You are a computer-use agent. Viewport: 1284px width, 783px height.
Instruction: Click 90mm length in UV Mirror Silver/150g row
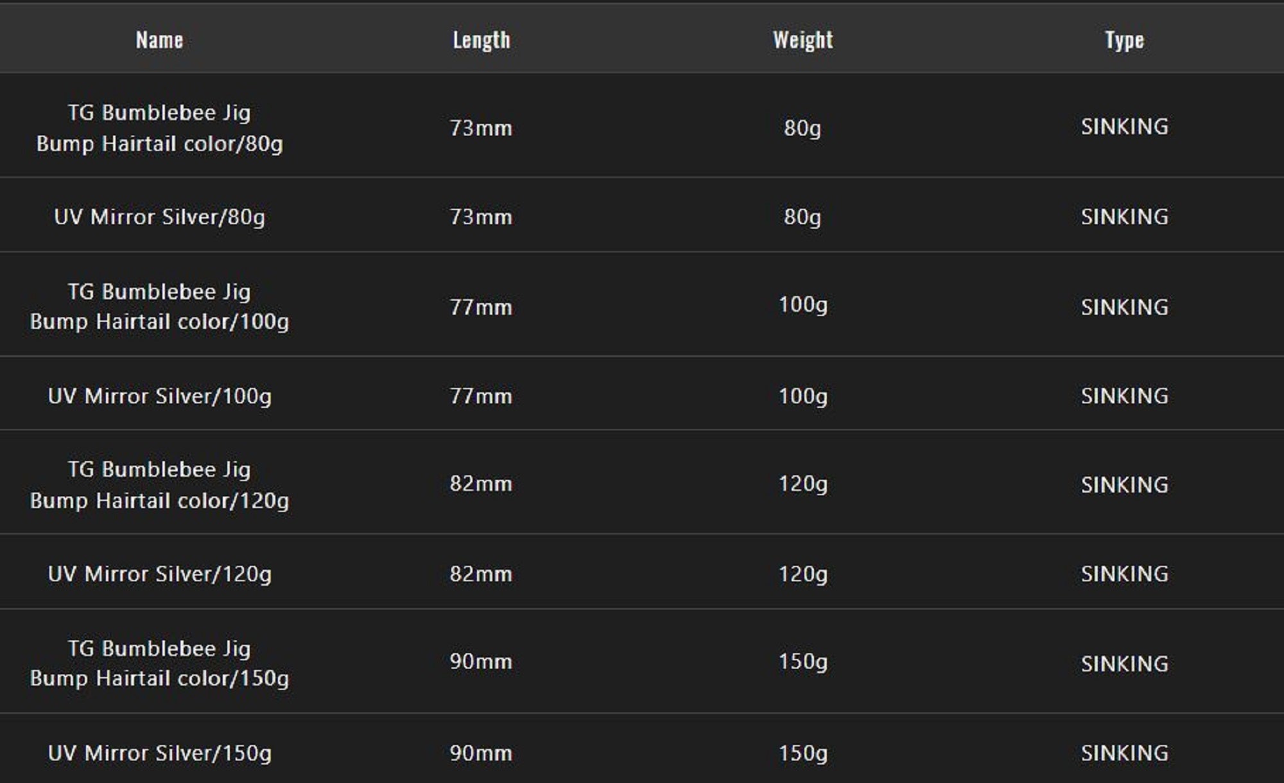[x=481, y=753]
